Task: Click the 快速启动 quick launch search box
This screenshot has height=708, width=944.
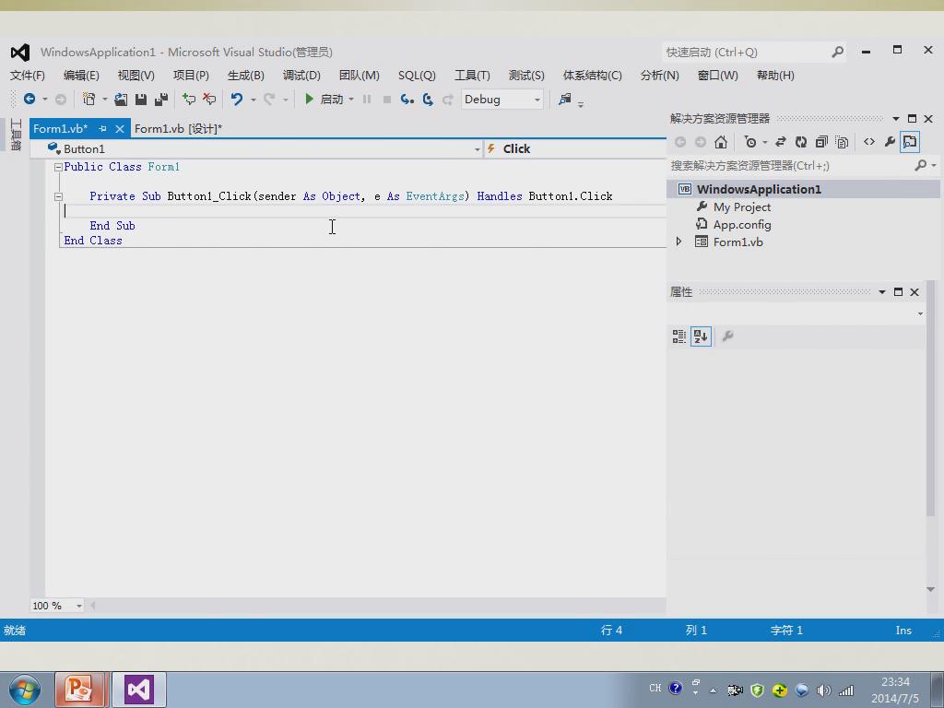Action: [x=754, y=53]
